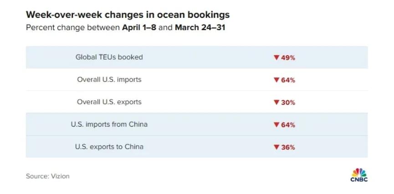
Task: Click the Overall U.S. imports label
Action: 109,80
